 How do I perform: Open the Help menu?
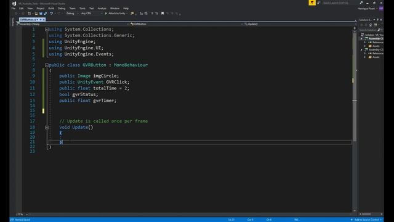pos(126,8)
